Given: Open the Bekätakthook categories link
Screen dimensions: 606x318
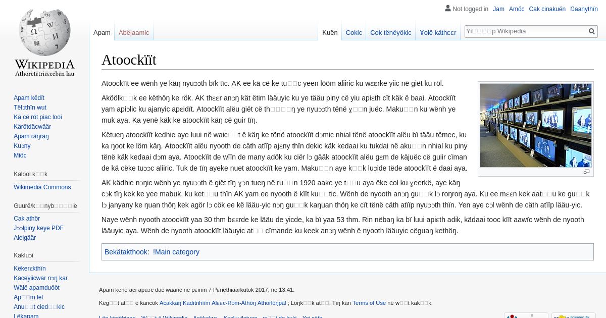Looking at the screenshot, I should pos(126,252).
